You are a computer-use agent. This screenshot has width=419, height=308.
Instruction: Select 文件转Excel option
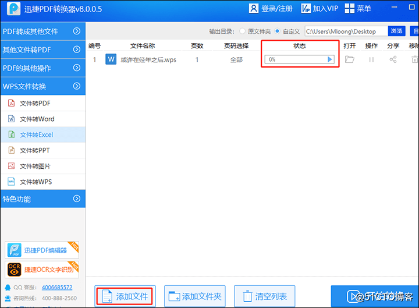tap(42, 134)
